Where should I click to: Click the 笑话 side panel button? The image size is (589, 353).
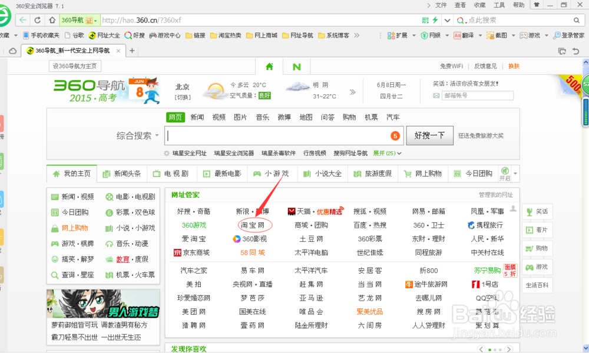coord(537,212)
